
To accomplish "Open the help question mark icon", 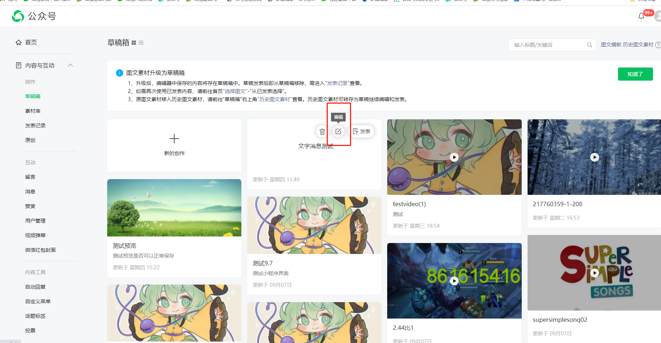I will coord(658,45).
